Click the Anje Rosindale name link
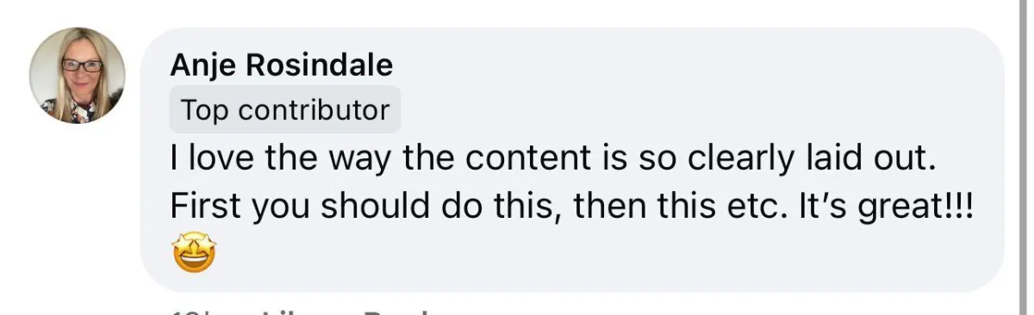1034x315 pixels. coord(282,65)
